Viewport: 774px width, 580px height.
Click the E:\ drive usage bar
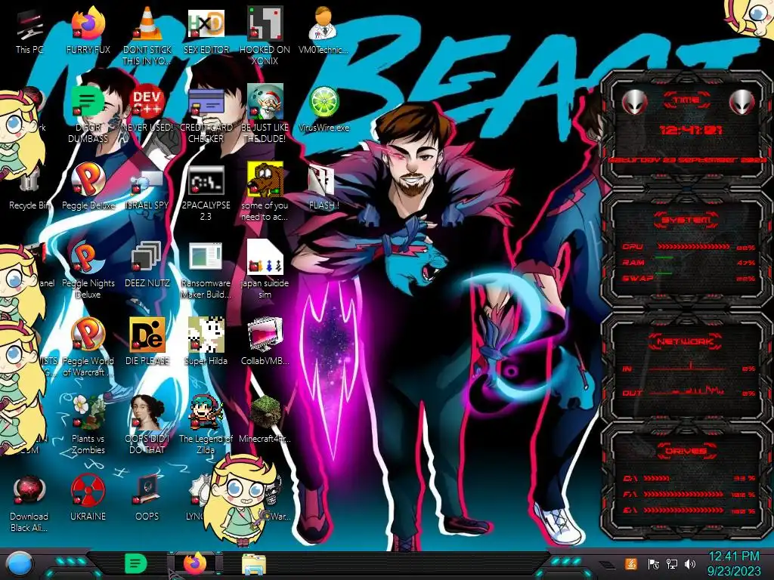683,511
